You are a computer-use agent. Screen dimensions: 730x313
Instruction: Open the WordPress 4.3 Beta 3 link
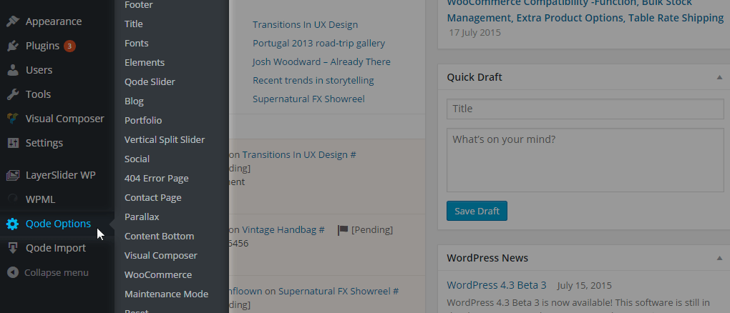click(x=496, y=285)
